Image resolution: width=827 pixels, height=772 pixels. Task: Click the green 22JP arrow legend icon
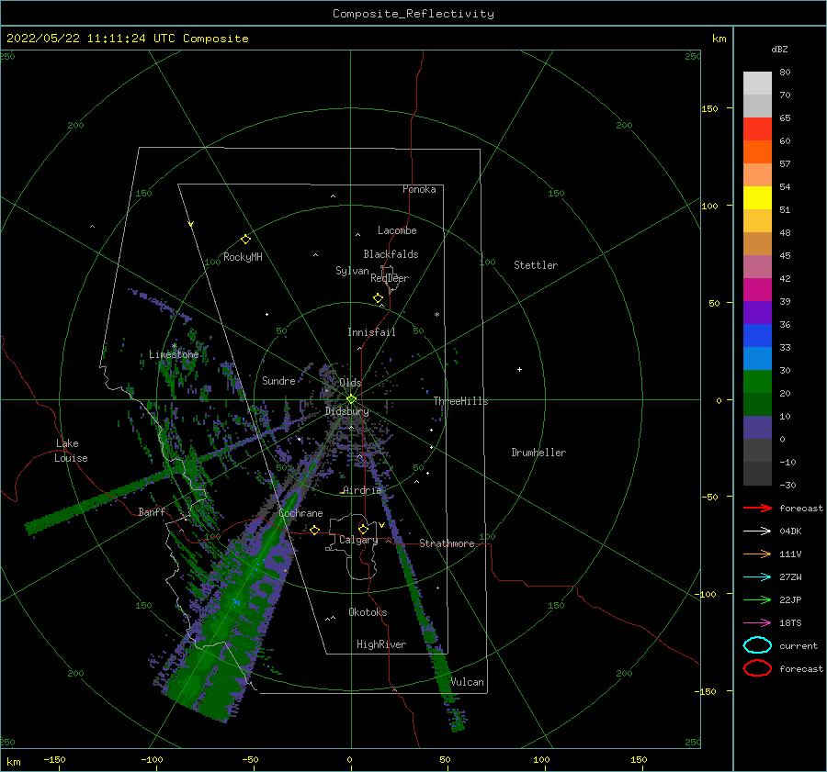[757, 599]
